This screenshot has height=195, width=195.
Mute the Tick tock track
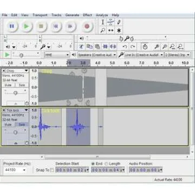click(8, 125)
